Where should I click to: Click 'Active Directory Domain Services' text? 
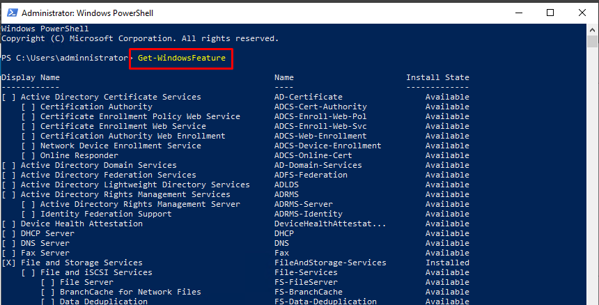[99, 165]
